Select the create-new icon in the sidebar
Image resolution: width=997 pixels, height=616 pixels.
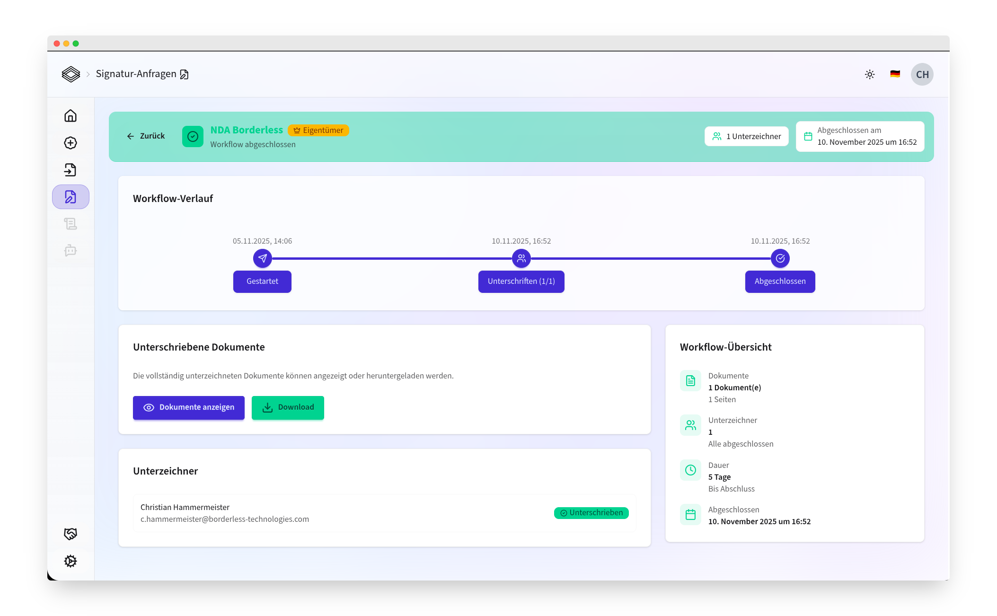(70, 143)
